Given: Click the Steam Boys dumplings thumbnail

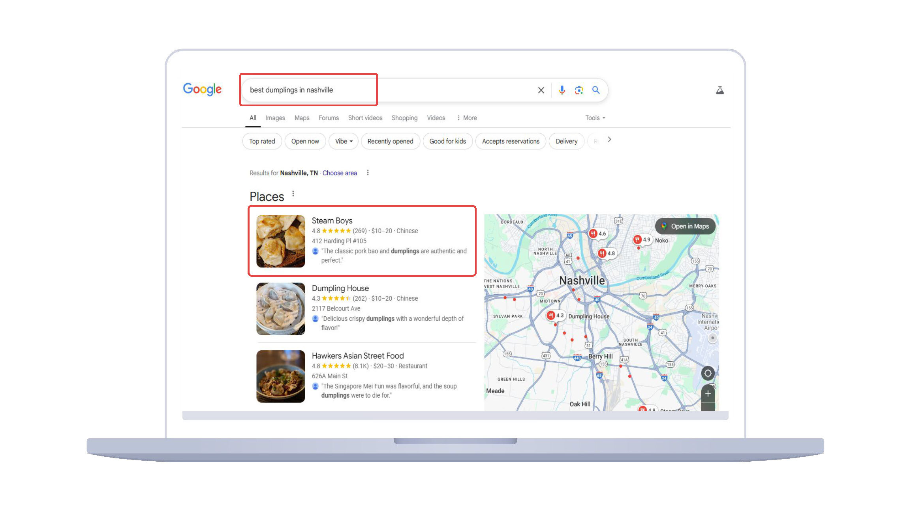Looking at the screenshot, I should tap(281, 241).
